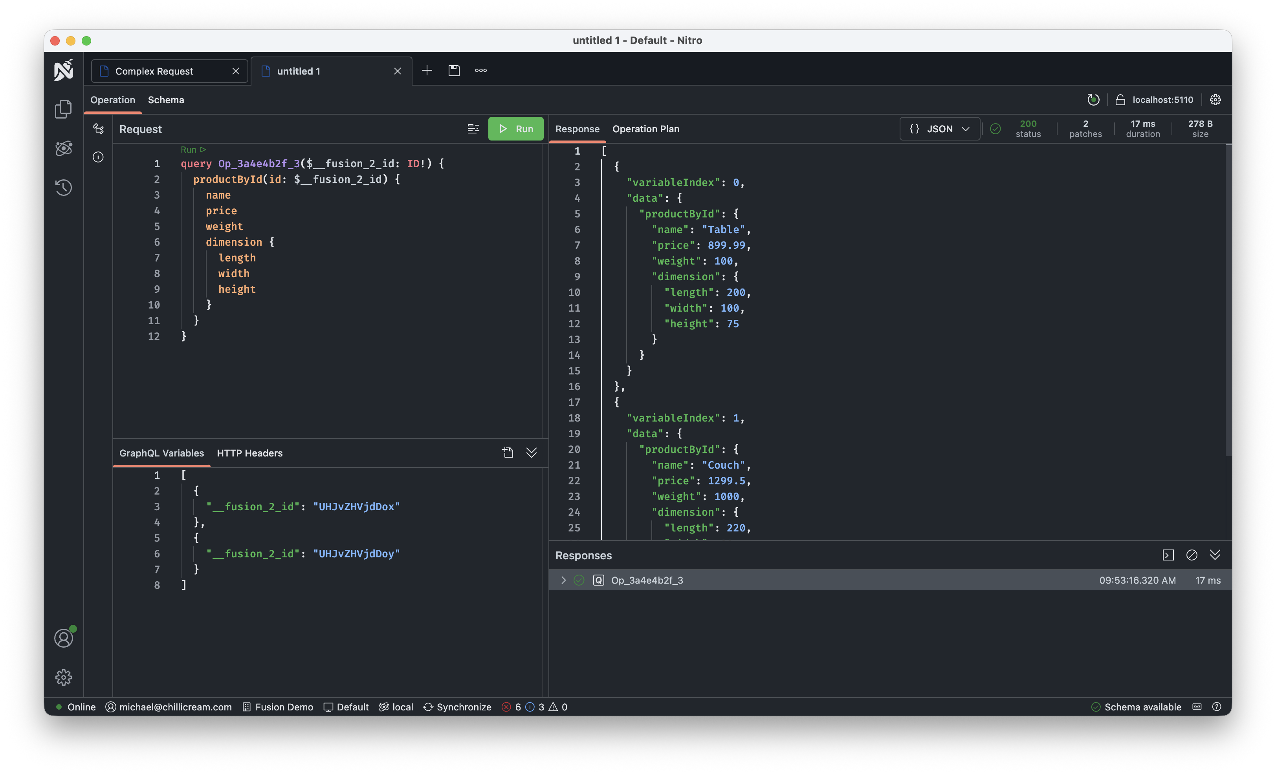The height and width of the screenshot is (774, 1276).
Task: Save document with the disk icon
Action: [x=454, y=70]
